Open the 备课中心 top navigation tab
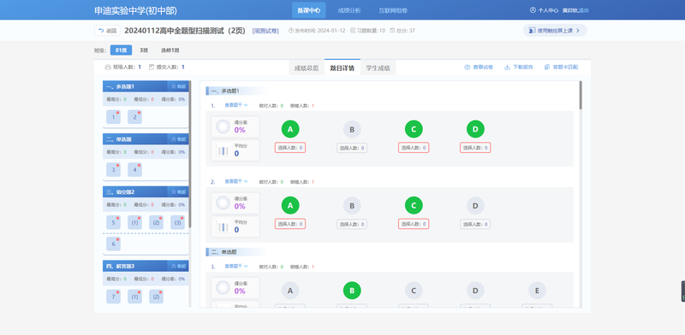Viewport: 685px width, 335px height. coord(309,10)
